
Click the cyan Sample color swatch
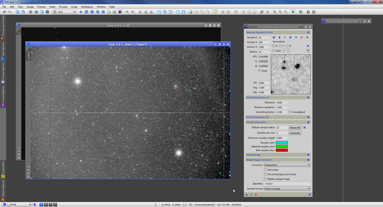click(282, 142)
